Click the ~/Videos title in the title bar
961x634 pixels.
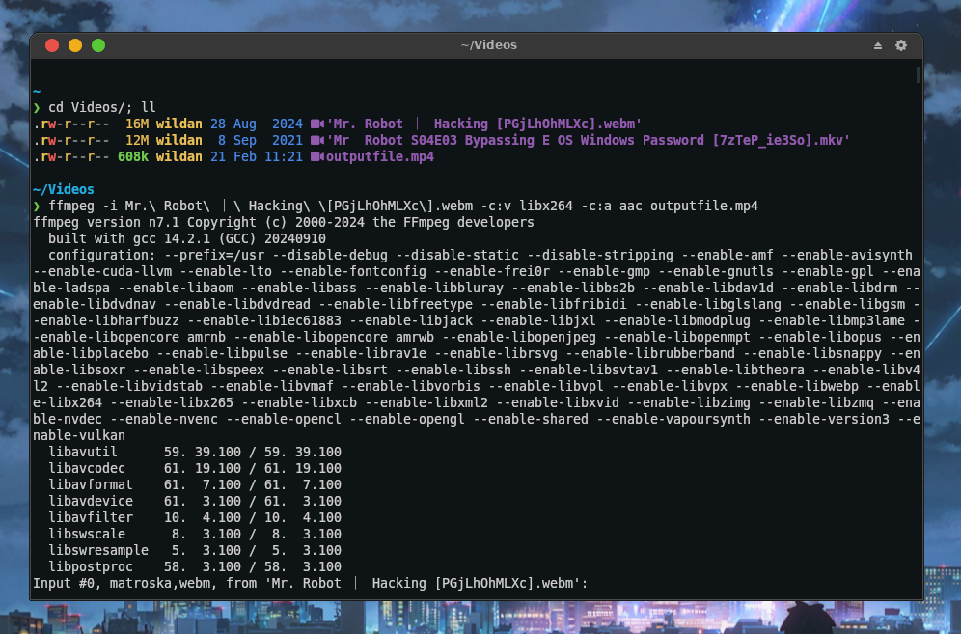(x=490, y=44)
